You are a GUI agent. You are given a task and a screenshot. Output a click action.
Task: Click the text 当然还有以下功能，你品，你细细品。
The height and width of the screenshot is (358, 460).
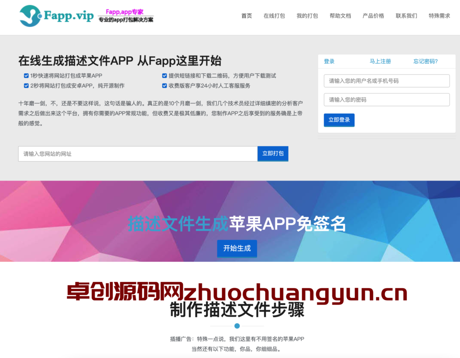(237, 349)
